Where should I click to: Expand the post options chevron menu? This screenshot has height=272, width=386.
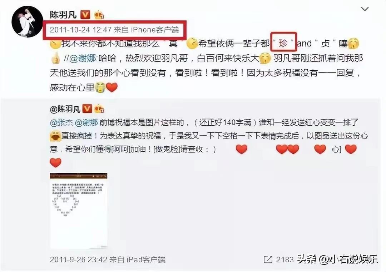pos(365,9)
